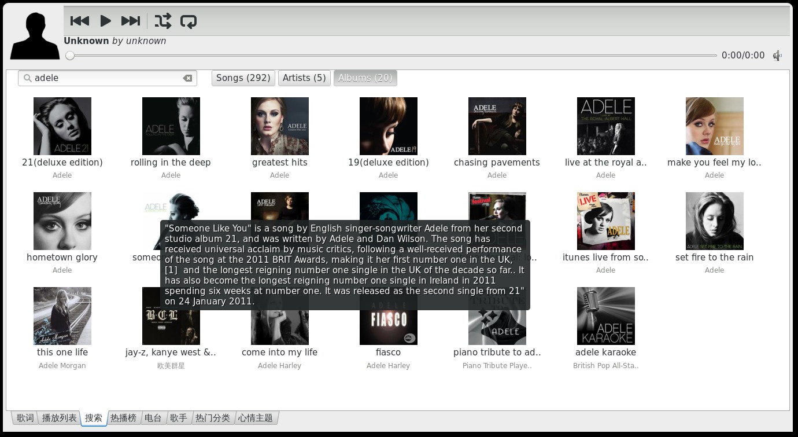The height and width of the screenshot is (437, 798).
Task: Click the 0:00/0:00 time display
Action: tap(743, 56)
